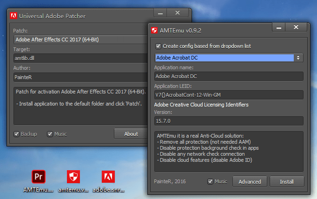317x199 pixels.
Task: Click 'Disable cloud features (disable Adobe ID)' line
Action: [205, 160]
